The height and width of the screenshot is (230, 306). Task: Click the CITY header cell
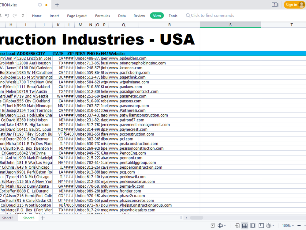click(x=44, y=54)
